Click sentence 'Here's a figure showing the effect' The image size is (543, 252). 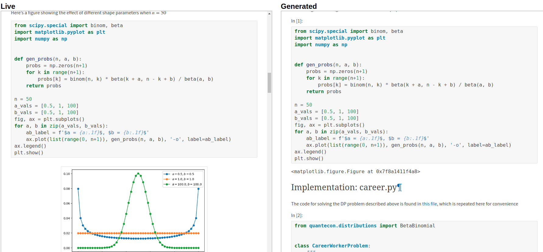[x=89, y=13]
